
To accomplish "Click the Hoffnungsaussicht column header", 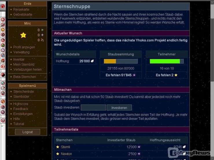I will coord(165,140).
